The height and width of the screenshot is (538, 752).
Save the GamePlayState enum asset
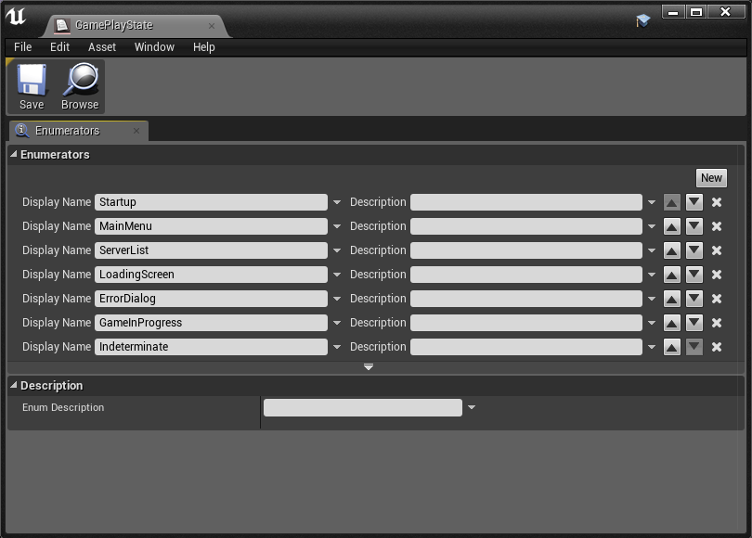pos(32,86)
